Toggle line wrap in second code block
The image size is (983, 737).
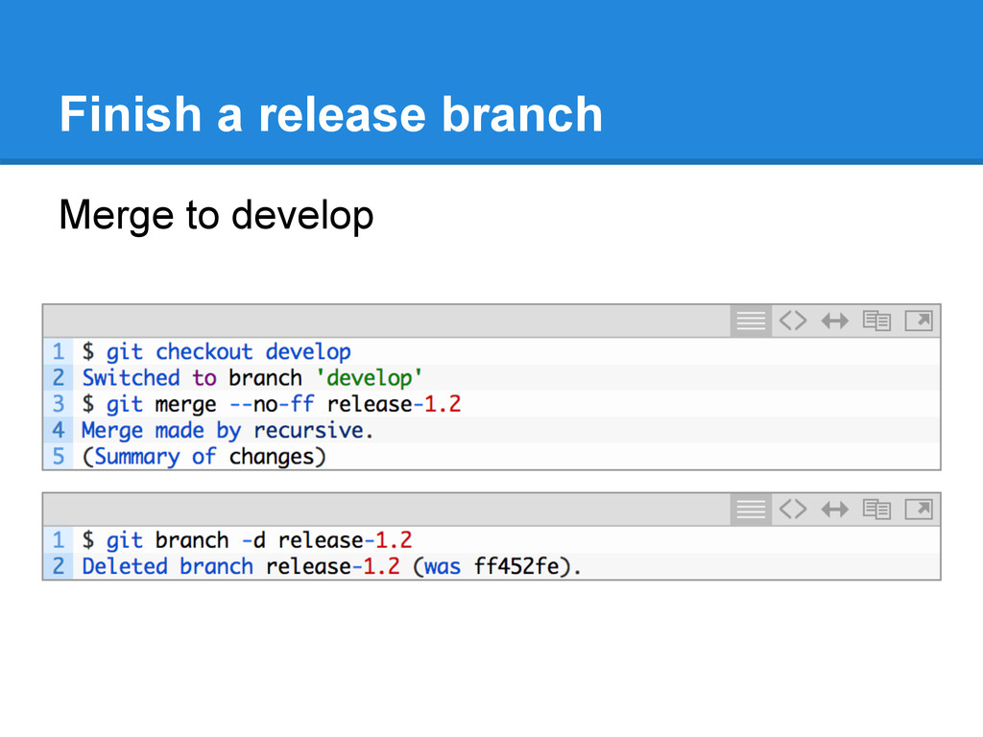(834, 509)
